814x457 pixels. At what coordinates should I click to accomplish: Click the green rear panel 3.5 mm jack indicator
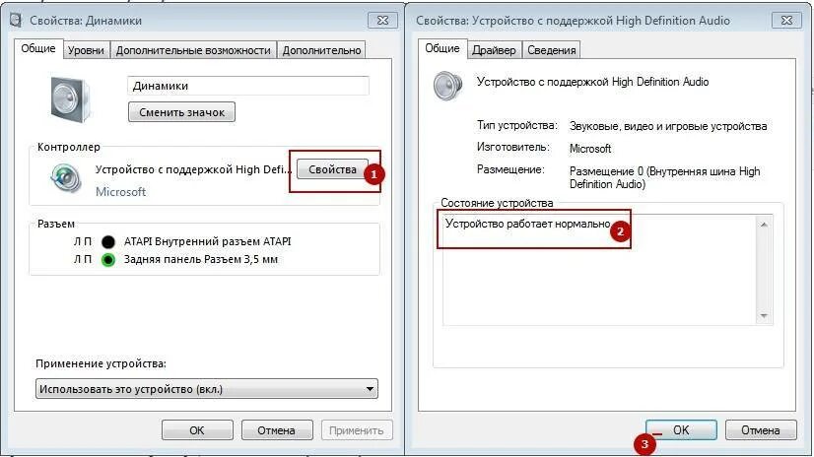coord(108,259)
